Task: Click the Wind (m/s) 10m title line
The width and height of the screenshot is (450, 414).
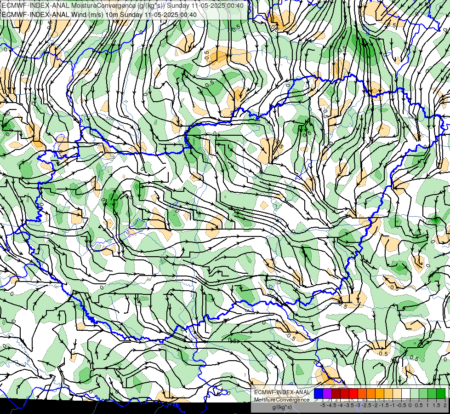Action: click(99, 15)
